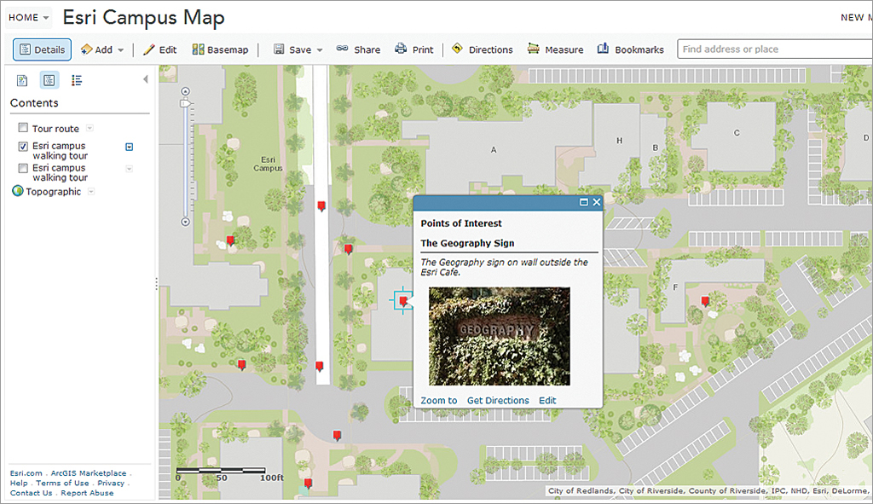Image resolution: width=873 pixels, height=504 pixels.
Task: Click the Points of Interest heading
Action: click(x=461, y=223)
